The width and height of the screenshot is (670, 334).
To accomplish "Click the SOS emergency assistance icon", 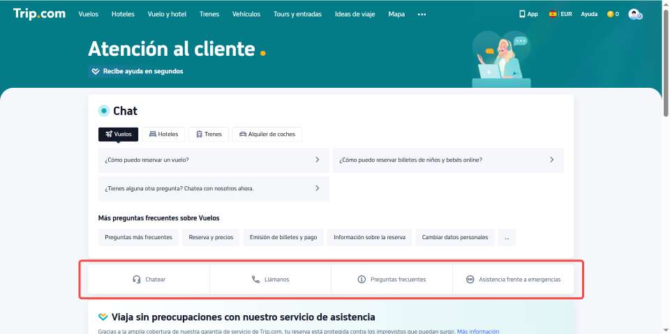I will 470,280.
